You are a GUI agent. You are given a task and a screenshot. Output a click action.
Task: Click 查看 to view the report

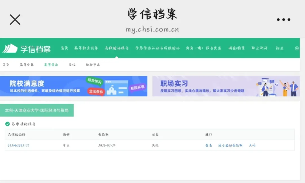coord(208,145)
